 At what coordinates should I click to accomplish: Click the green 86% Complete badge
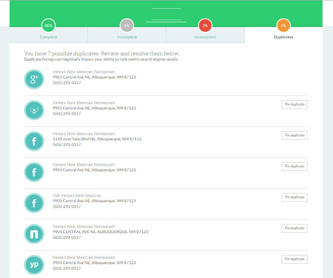(48, 26)
